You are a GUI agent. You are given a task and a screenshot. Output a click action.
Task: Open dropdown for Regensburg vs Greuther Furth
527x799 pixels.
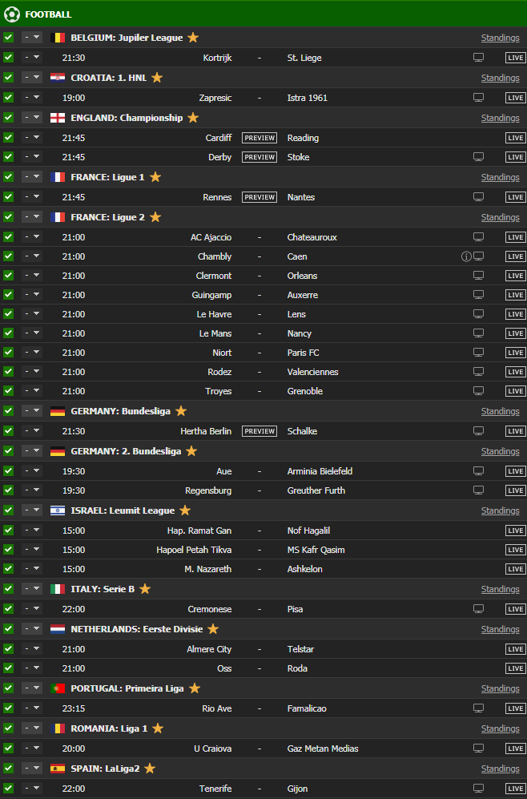click(31, 490)
